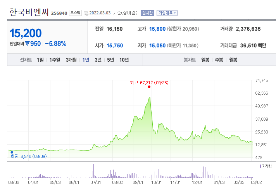The height and width of the screenshot is (189, 276).
Task: Click the 상한가 20,950 text
Action: point(183,29)
